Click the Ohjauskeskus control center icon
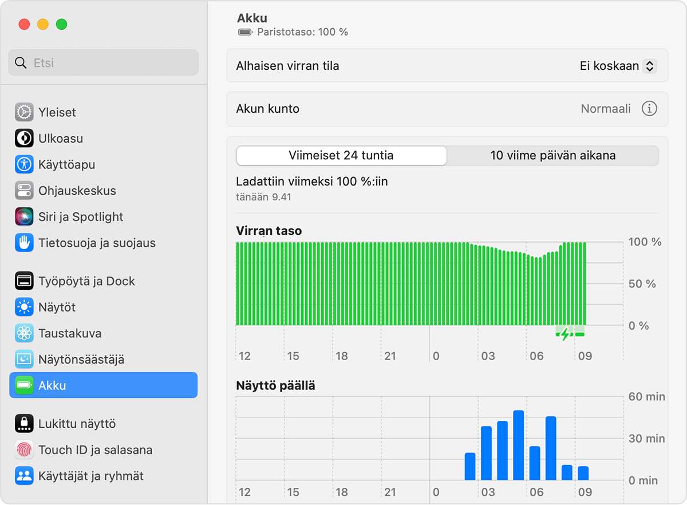 click(24, 191)
